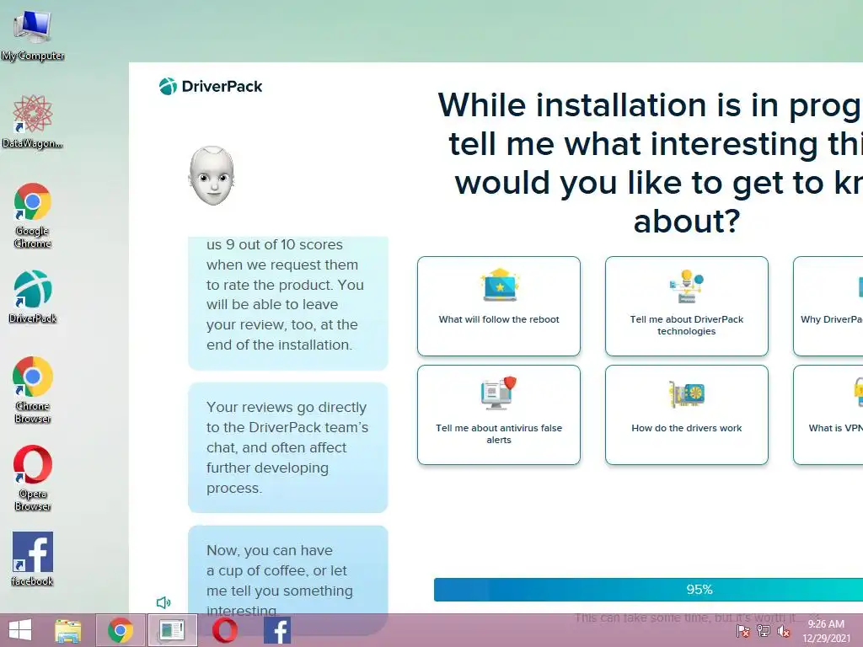
Task: Click the muted volume tray icon
Action: point(784,632)
